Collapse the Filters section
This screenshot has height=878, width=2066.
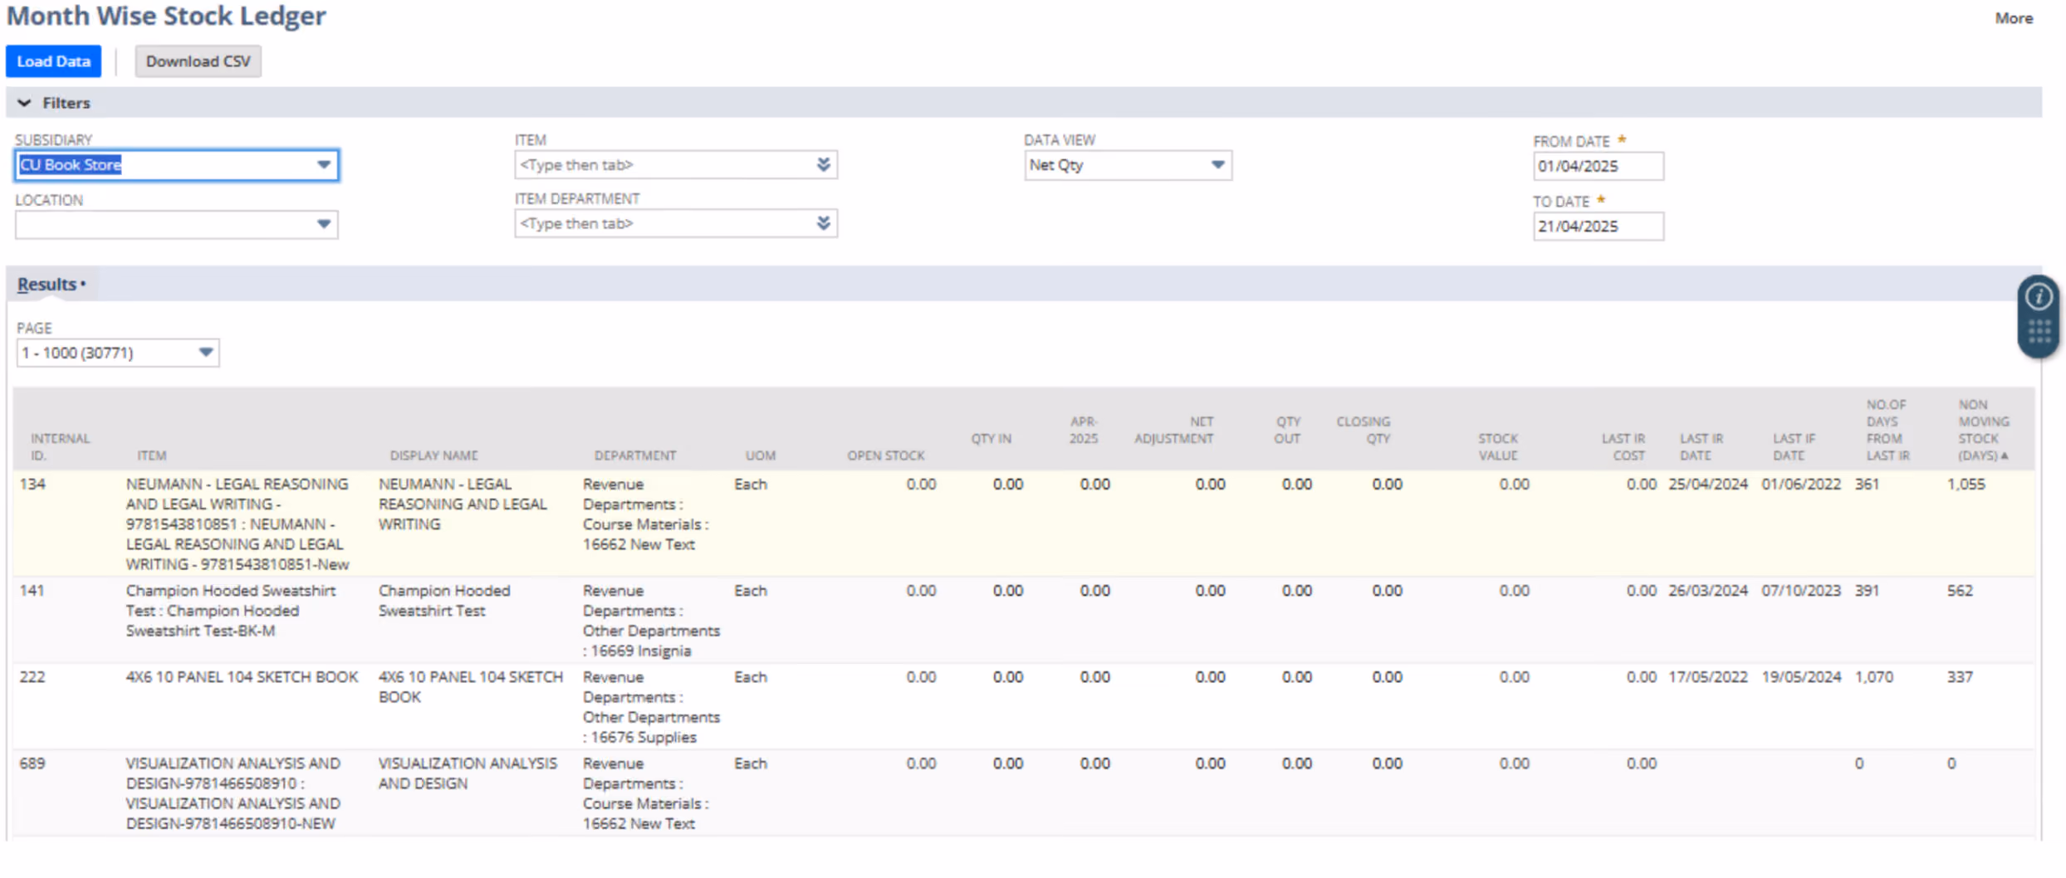(24, 103)
